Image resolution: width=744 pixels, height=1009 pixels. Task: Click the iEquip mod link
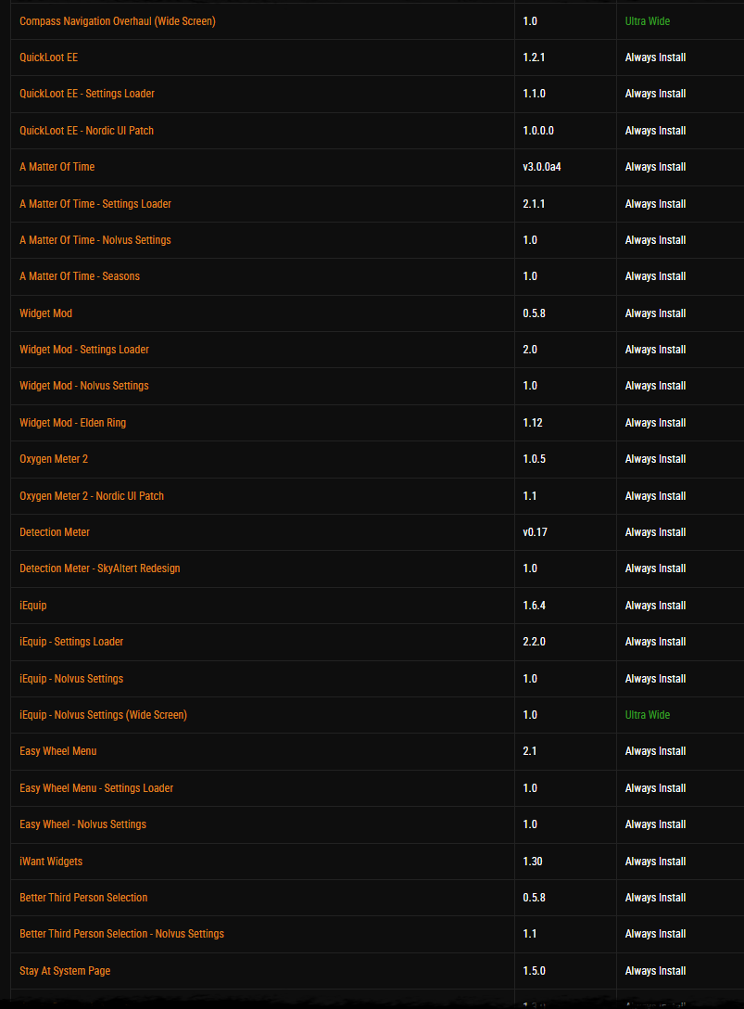pos(32,606)
